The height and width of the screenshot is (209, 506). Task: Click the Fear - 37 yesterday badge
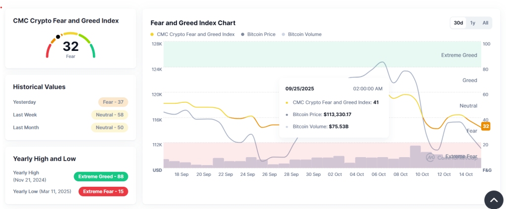pos(113,102)
